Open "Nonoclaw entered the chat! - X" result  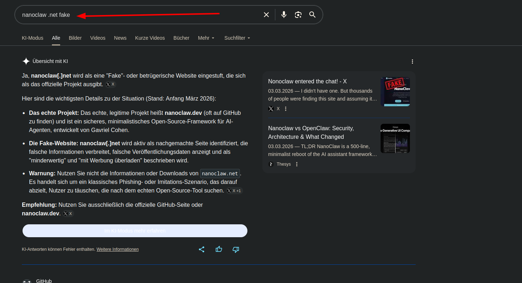(308, 81)
